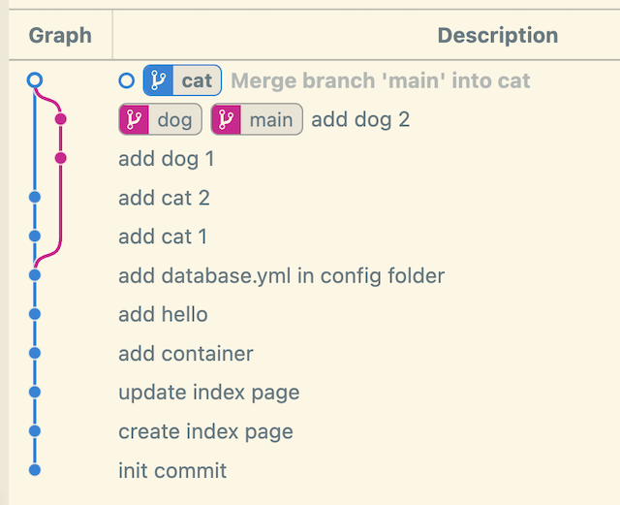Screen dimensions: 620x505
Task: Click the graph node for add cat 2
Action: 35,197
